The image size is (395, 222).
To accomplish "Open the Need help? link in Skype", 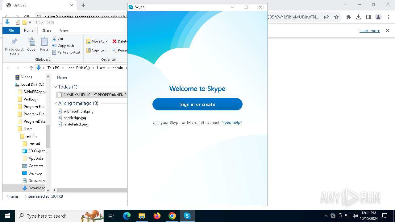I will tap(232, 122).
